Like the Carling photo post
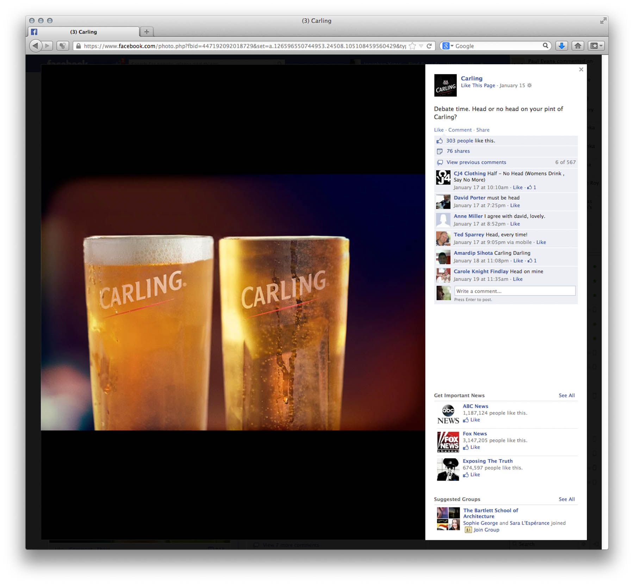Screen dimensions: 634x585 tap(439, 130)
